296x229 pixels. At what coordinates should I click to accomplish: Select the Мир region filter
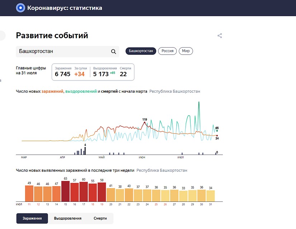(x=186, y=51)
